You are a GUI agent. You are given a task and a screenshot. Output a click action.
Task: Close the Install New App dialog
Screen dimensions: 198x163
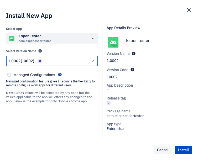pyautogui.click(x=189, y=10)
